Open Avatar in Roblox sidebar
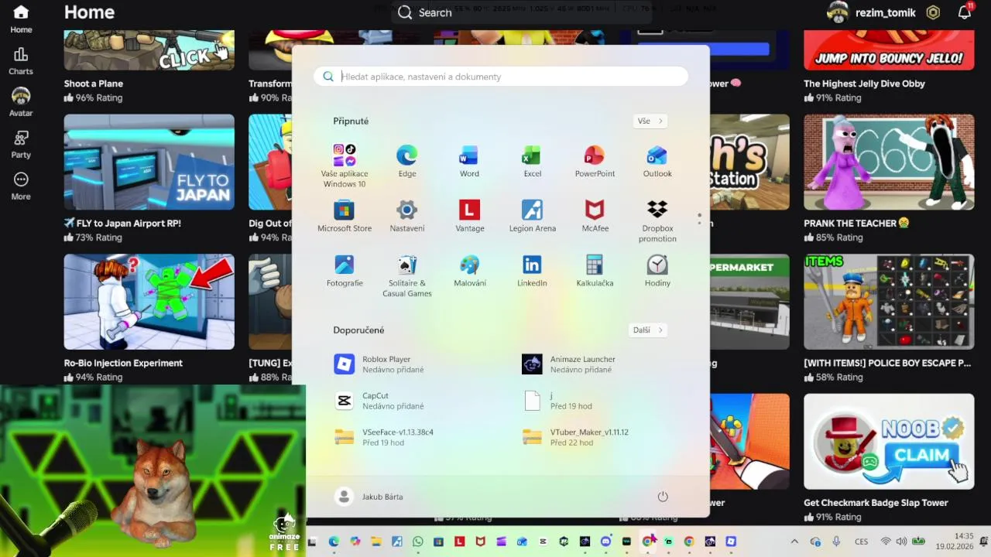The height and width of the screenshot is (557, 991). [x=21, y=103]
